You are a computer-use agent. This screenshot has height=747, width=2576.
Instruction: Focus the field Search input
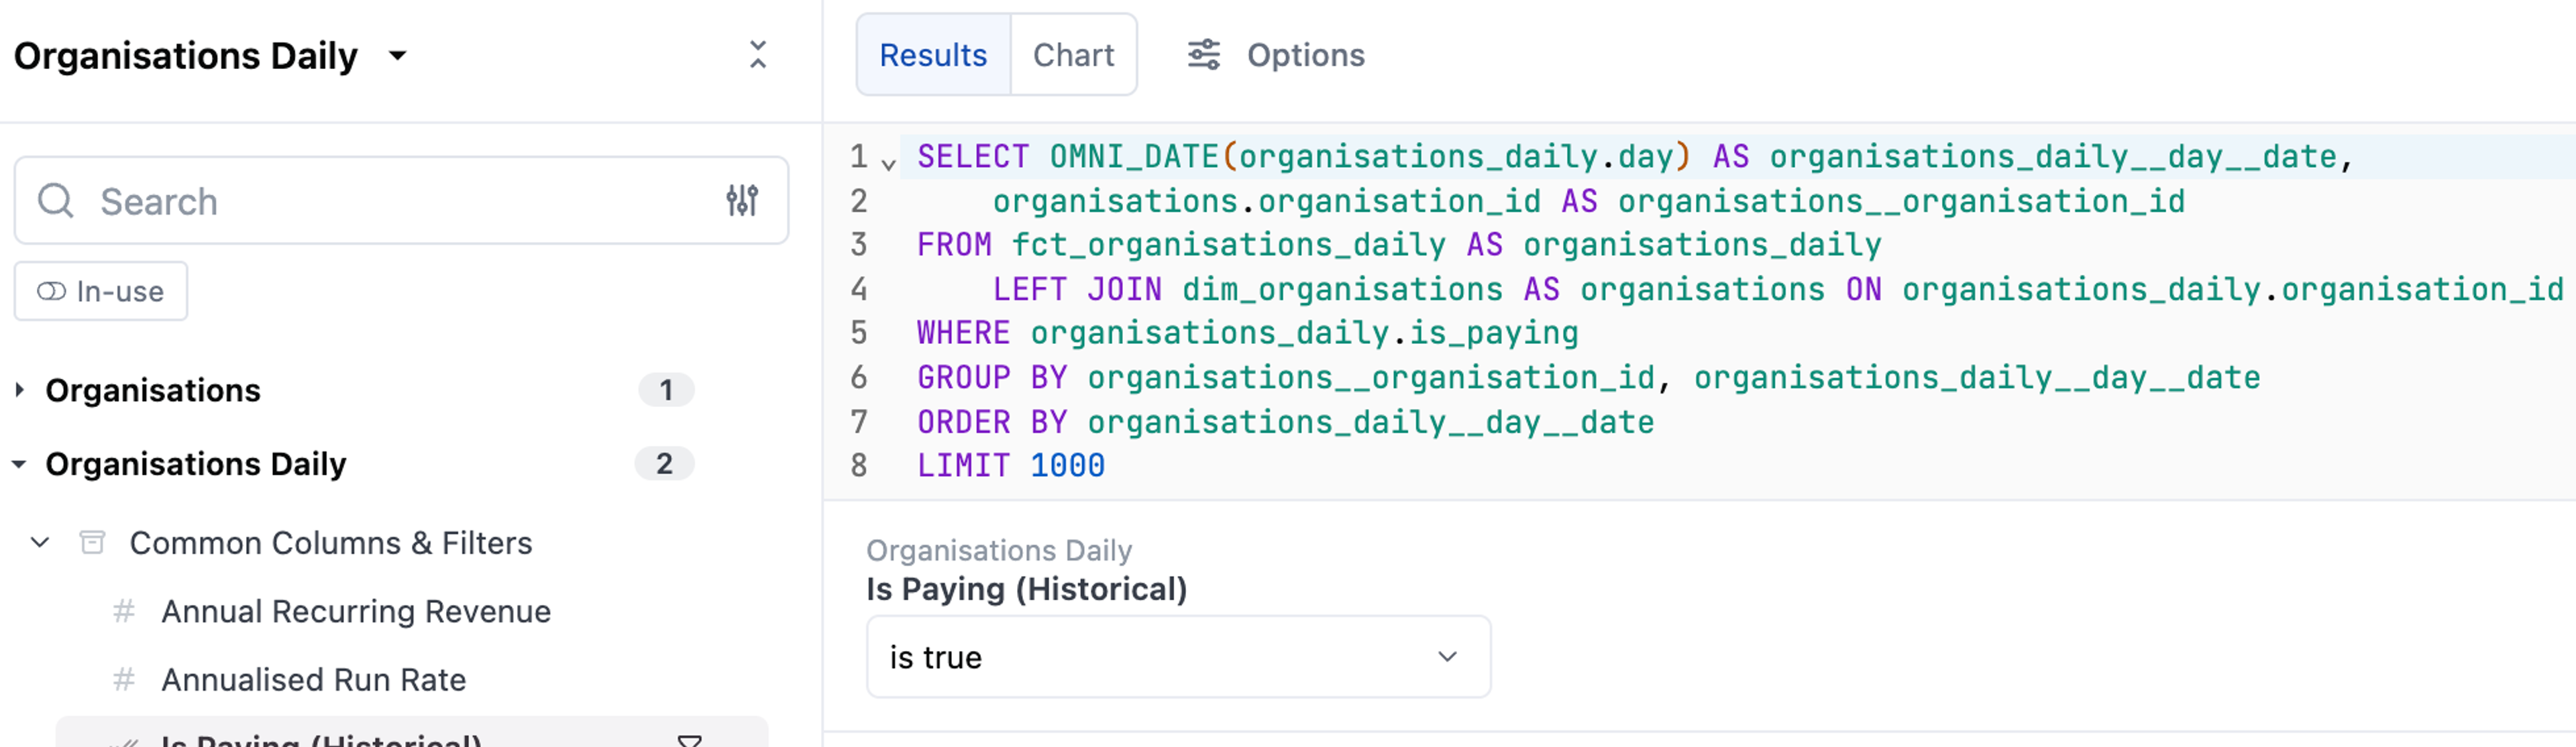(x=401, y=201)
